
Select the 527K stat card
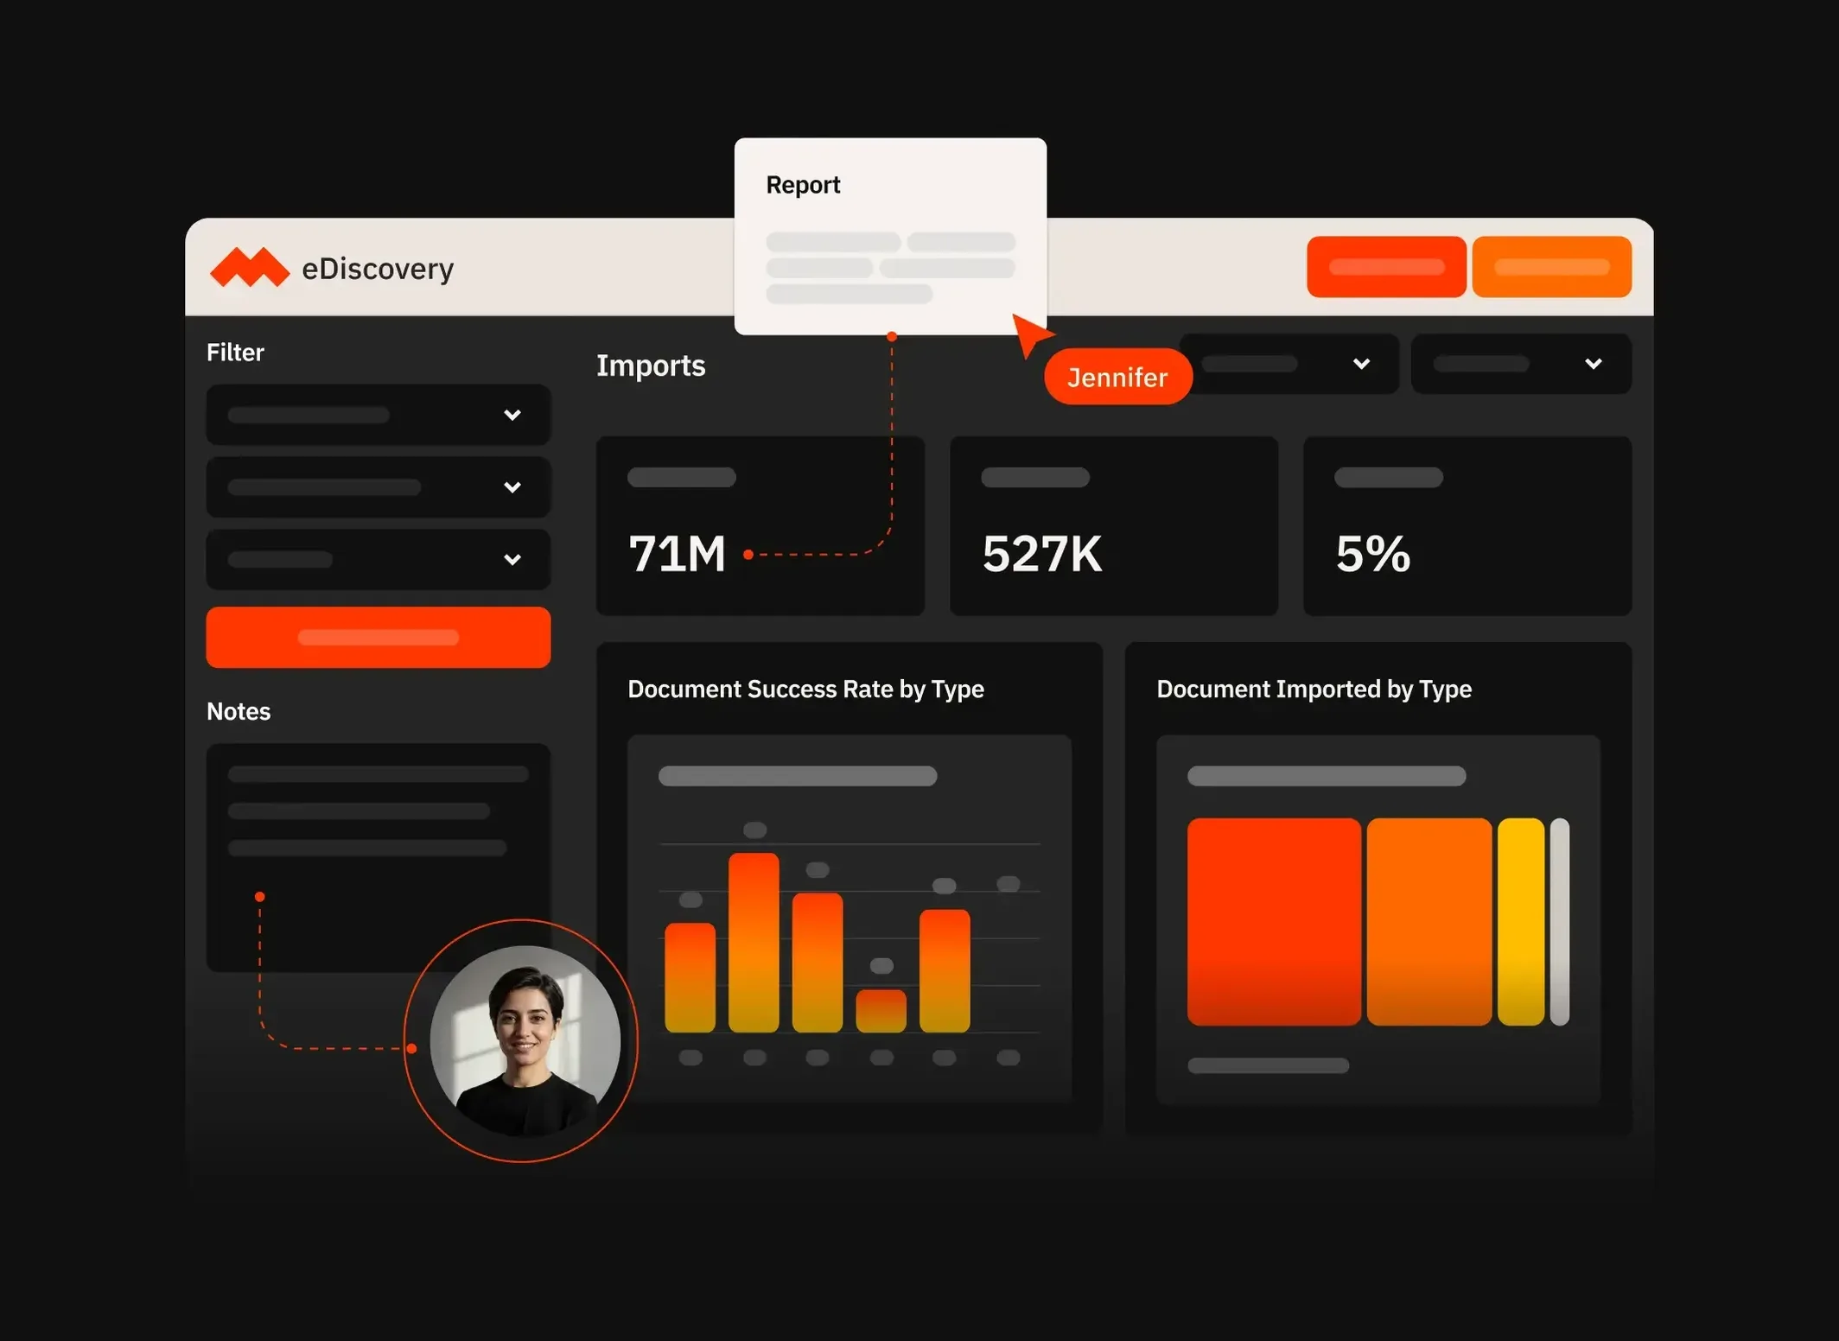click(1113, 525)
